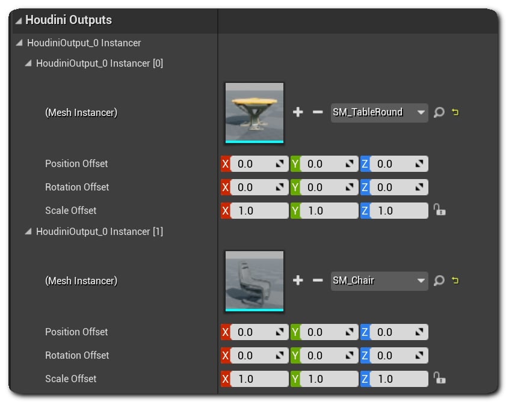Edit Scale Offset X for Instancer [1]
This screenshot has width=506, height=402.
pos(259,379)
